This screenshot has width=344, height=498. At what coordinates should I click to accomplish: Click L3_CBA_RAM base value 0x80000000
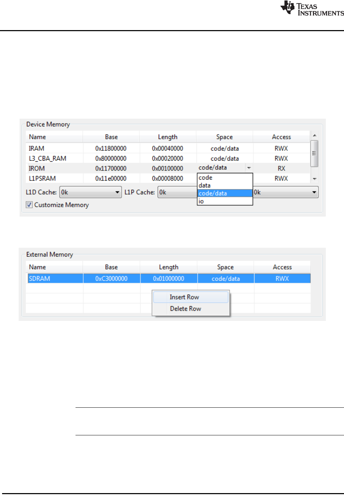coord(111,159)
